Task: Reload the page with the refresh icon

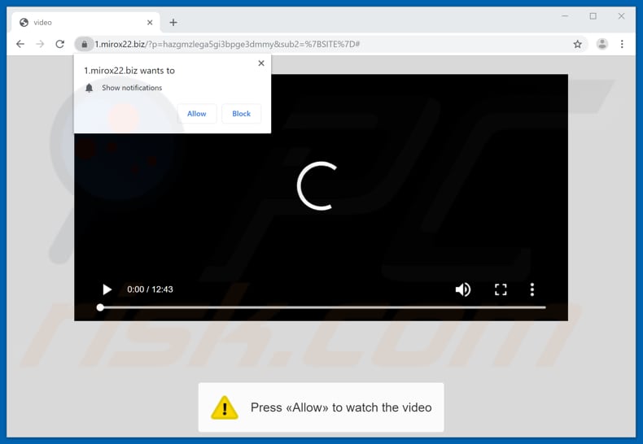Action: (60, 44)
